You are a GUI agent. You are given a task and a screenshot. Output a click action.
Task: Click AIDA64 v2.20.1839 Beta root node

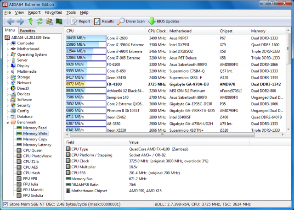pyautogui.click(x=28, y=38)
